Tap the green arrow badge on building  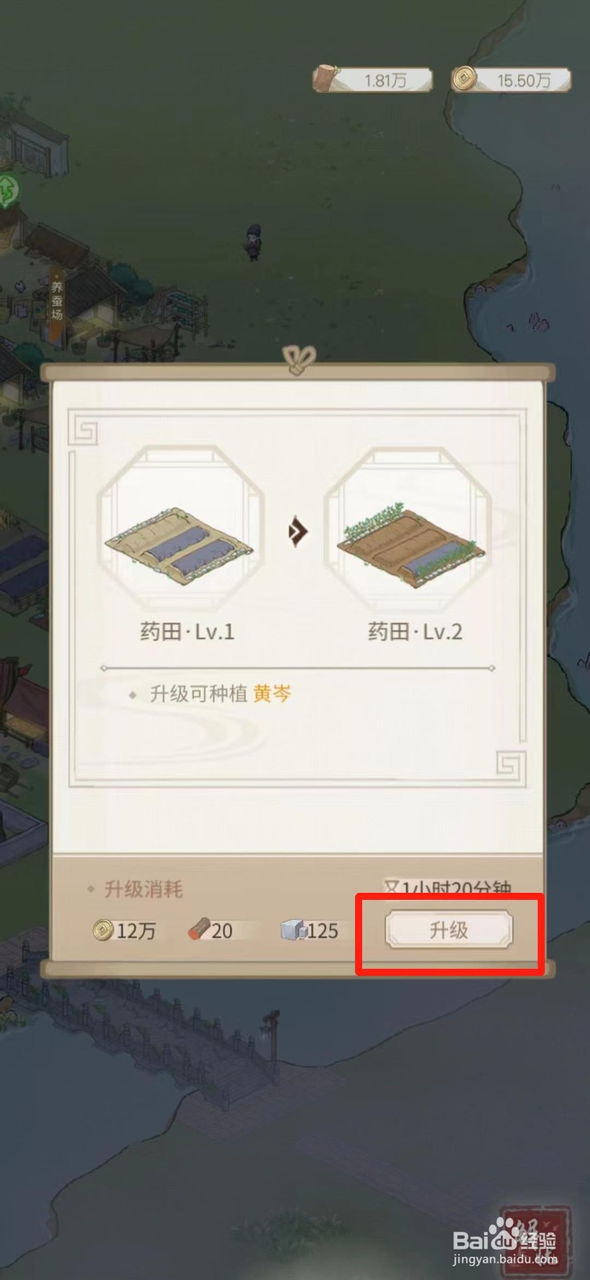point(7,192)
